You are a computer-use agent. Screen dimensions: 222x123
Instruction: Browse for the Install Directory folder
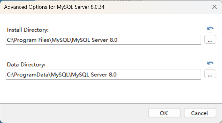tap(210, 40)
